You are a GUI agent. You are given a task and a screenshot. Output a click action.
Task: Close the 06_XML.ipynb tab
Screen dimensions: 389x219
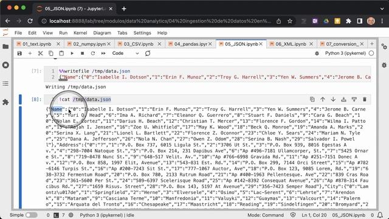click(311, 44)
